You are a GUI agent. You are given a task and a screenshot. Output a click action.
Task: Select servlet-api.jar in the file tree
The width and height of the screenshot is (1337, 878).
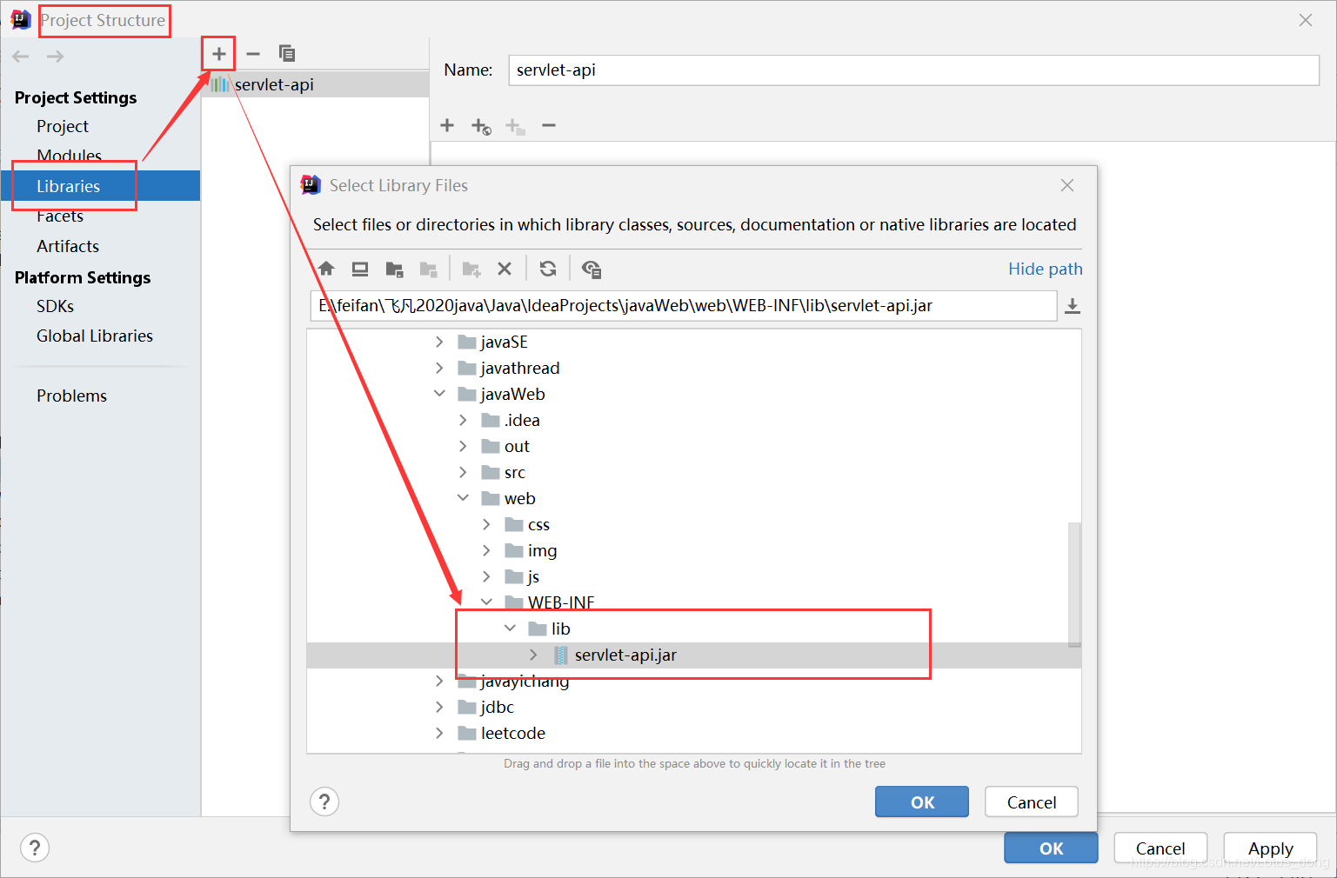694,655
